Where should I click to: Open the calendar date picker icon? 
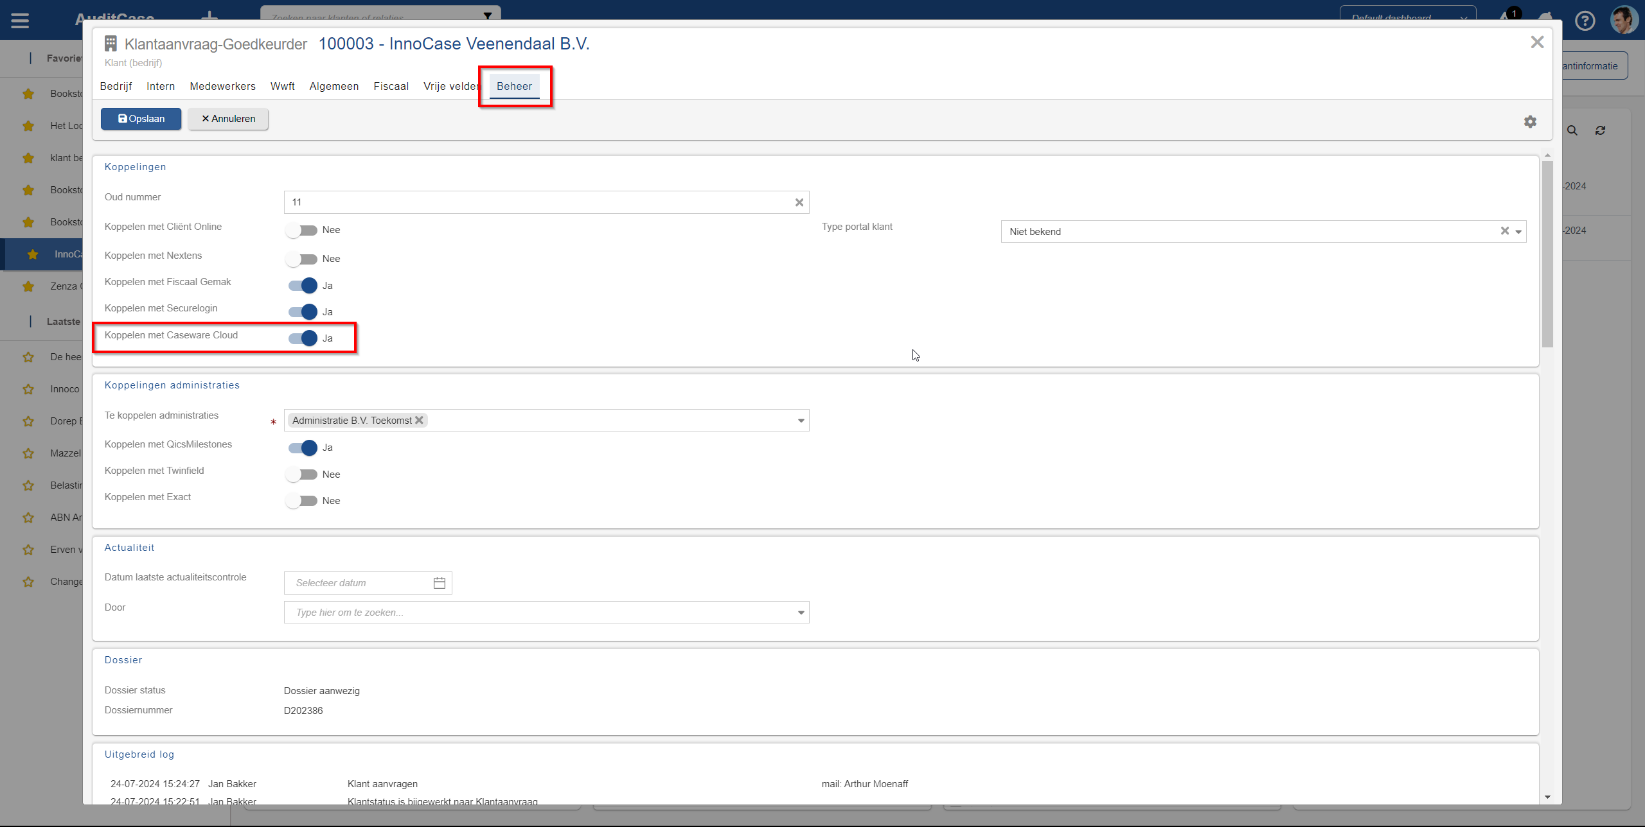[x=440, y=583]
